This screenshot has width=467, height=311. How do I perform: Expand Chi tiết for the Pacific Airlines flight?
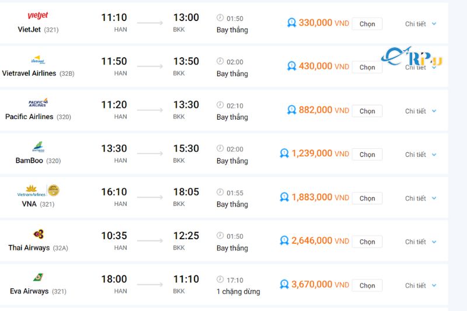(420, 111)
